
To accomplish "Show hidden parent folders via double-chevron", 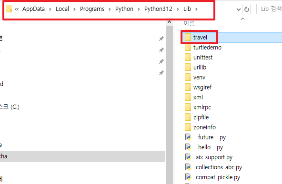I will (17, 9).
